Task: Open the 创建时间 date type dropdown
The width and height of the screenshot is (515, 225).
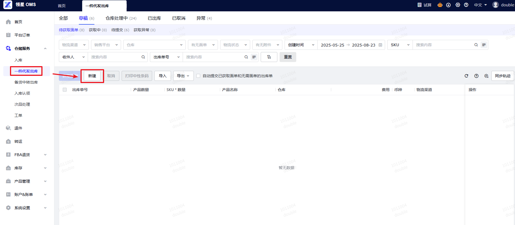Action: point(301,45)
